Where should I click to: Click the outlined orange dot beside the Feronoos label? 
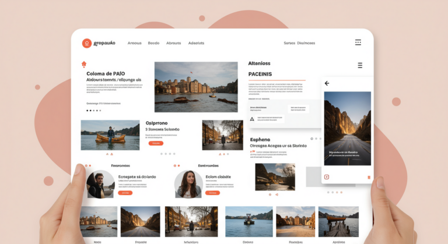(86, 165)
